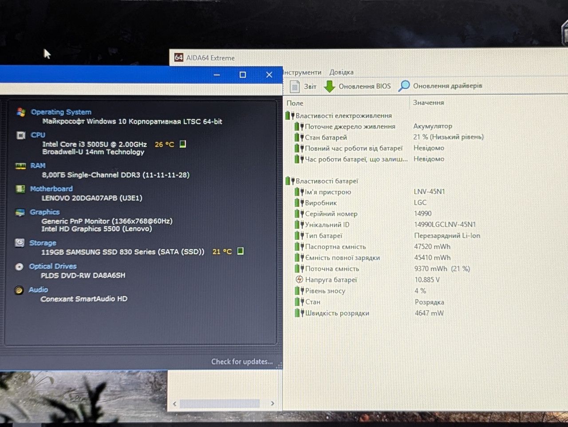The image size is (568, 427).
Task: Select the Властивості електроживлення group row
Action: tap(339, 116)
